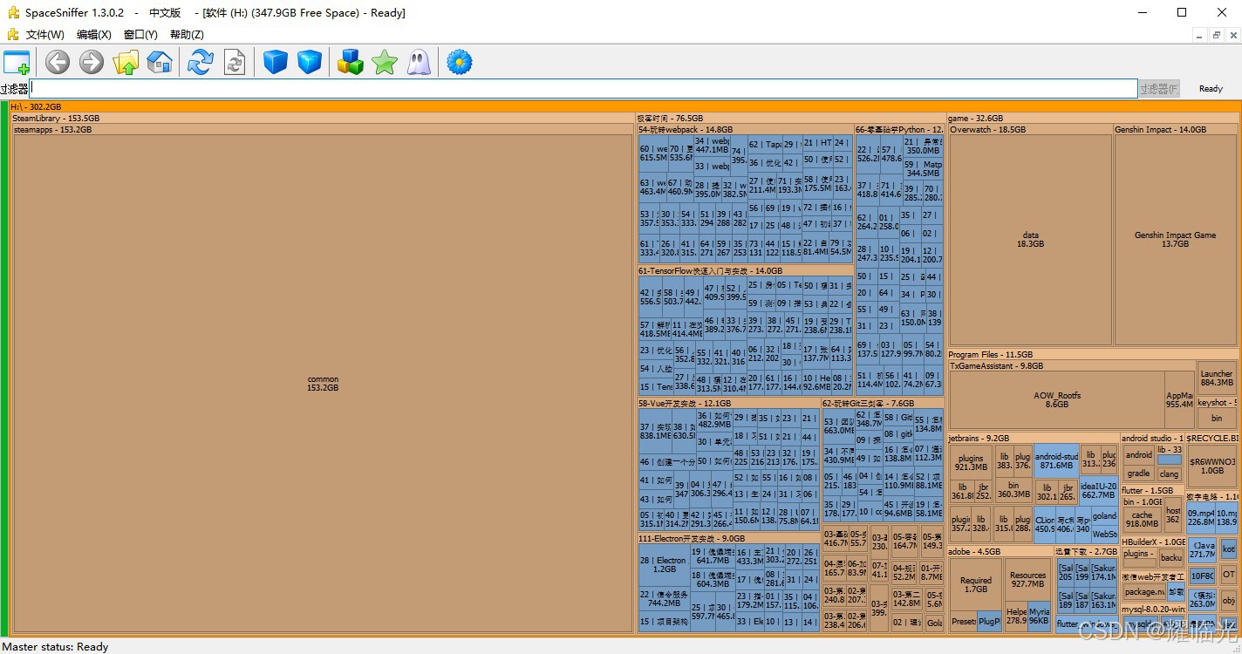Select the game - 32.6GB header
The image size is (1242, 654).
1093,118
